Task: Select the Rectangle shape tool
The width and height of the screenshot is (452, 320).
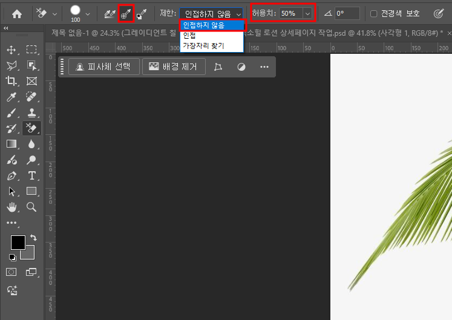Action: [x=31, y=191]
